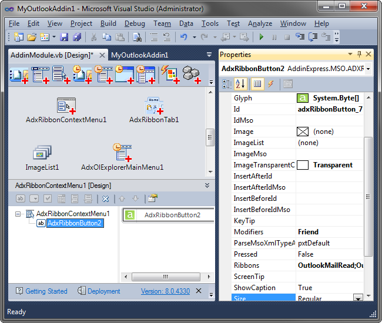Click the move up arrow icon
382x323 pixels.
click(122, 199)
